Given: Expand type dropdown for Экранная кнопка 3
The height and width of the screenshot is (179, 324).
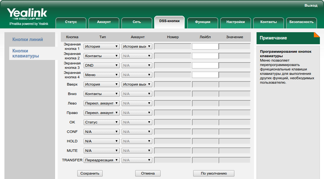Looking at the screenshot, I should (101, 65).
